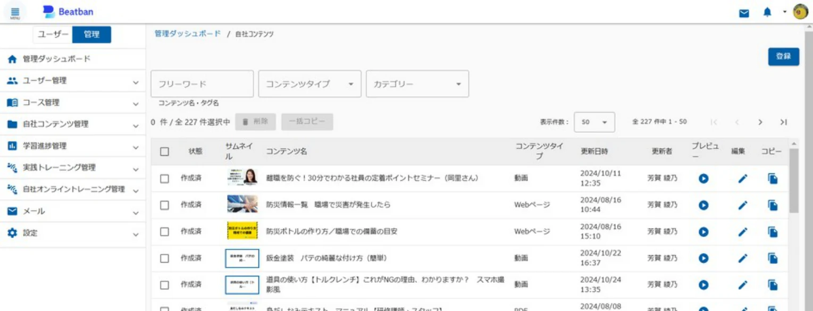Copy the 道具の使い方 トルクレンチ content

[773, 285]
